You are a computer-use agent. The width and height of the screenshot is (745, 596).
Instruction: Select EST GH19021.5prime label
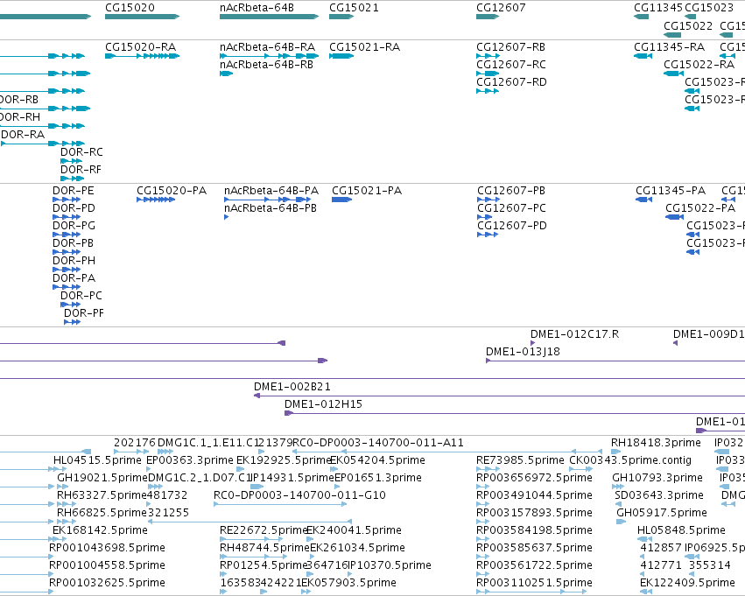[102, 478]
